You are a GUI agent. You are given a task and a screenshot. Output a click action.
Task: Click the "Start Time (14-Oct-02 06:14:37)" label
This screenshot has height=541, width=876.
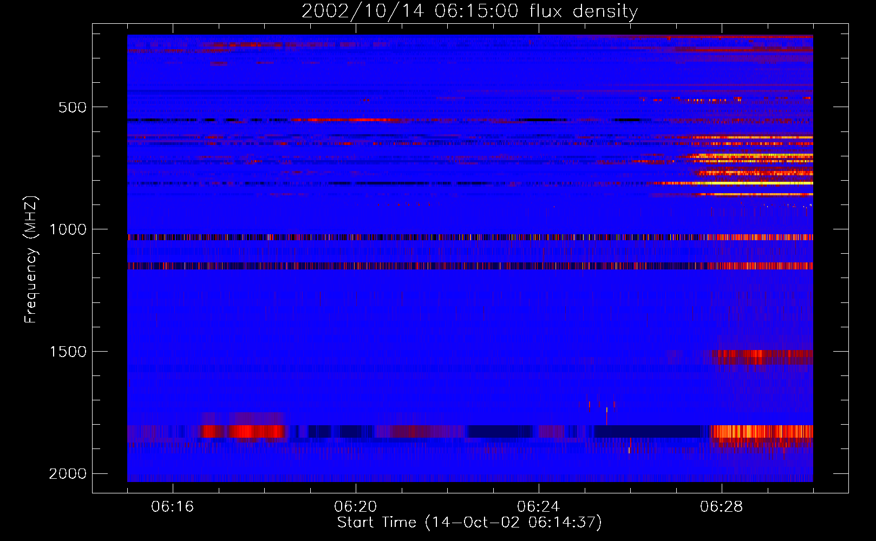[x=469, y=523]
